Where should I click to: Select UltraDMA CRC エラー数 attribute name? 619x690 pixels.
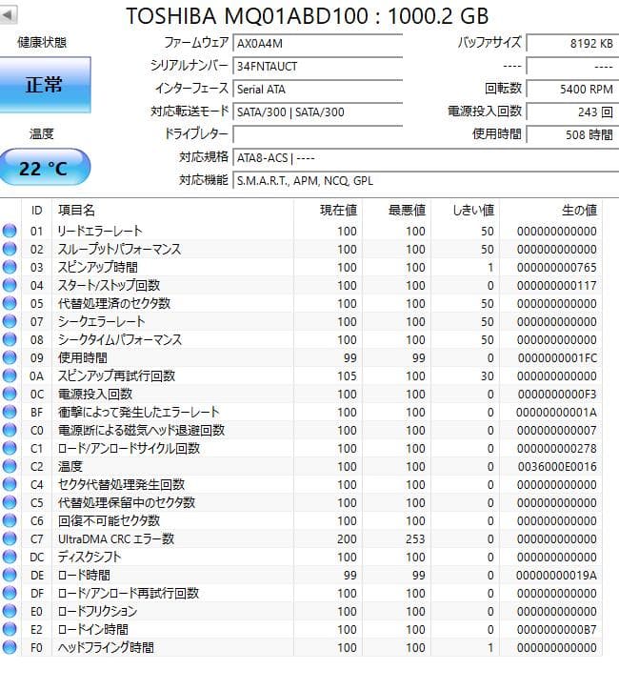[116, 538]
